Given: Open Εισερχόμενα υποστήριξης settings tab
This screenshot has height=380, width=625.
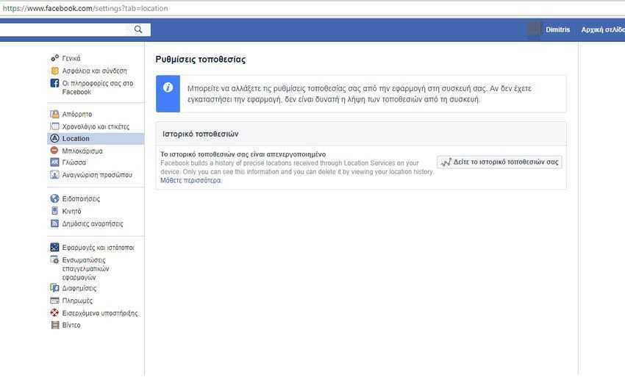Looking at the screenshot, I should pyautogui.click(x=100, y=312).
